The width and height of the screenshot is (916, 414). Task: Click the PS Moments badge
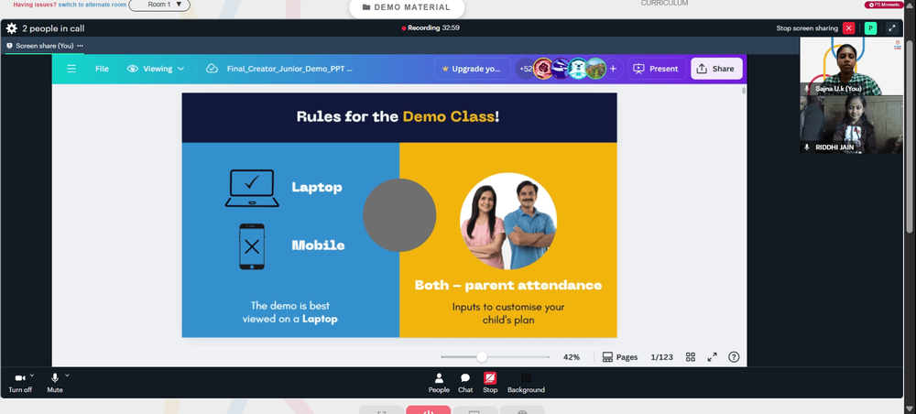click(x=884, y=4)
